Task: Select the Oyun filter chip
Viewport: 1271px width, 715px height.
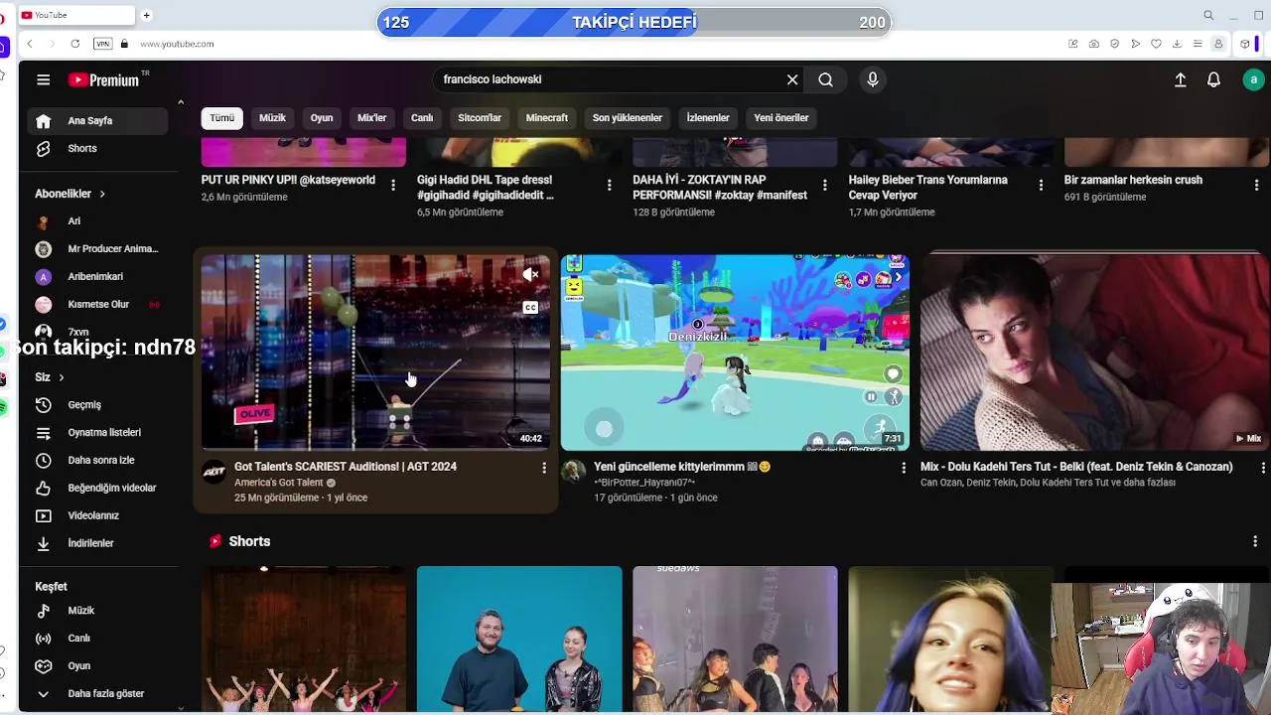Action: click(322, 117)
